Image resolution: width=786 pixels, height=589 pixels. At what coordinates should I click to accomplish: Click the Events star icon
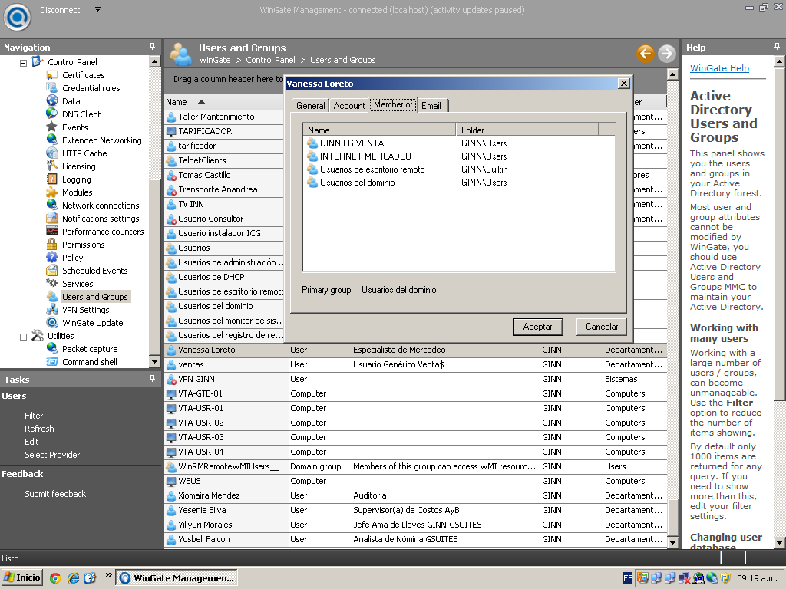point(52,127)
